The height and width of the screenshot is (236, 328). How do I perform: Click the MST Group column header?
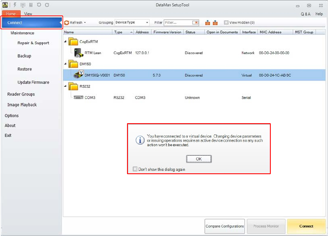(304, 32)
